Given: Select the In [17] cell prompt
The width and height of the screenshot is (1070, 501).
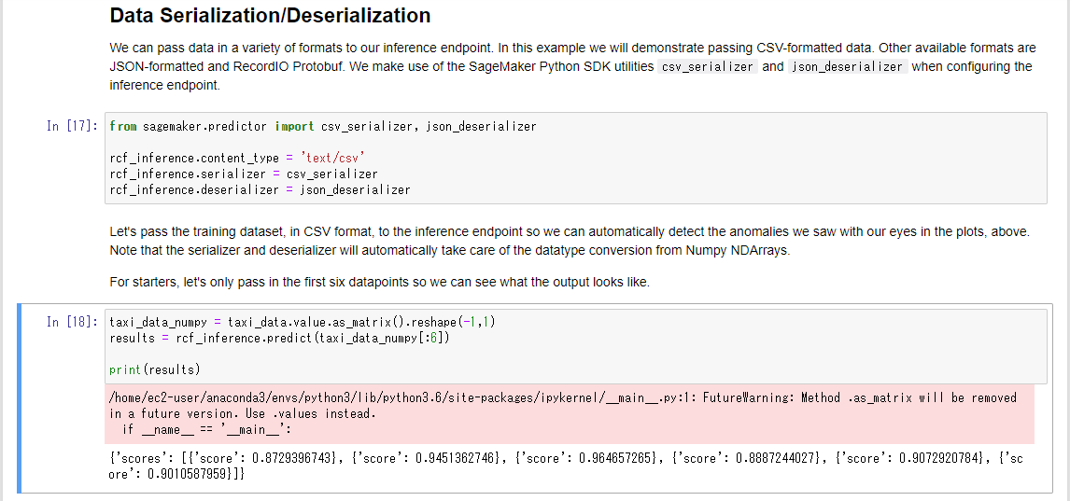Looking at the screenshot, I should click(x=72, y=126).
